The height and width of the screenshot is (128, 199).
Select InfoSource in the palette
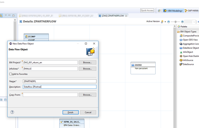pyautogui.click(x=186, y=60)
